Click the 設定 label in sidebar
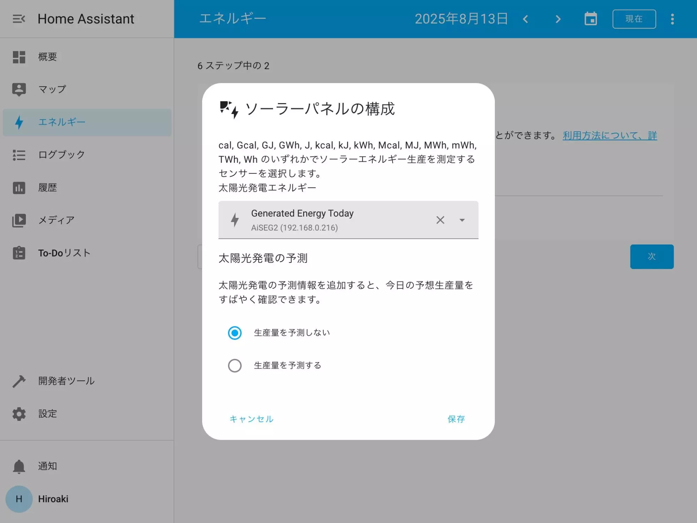 click(x=47, y=414)
